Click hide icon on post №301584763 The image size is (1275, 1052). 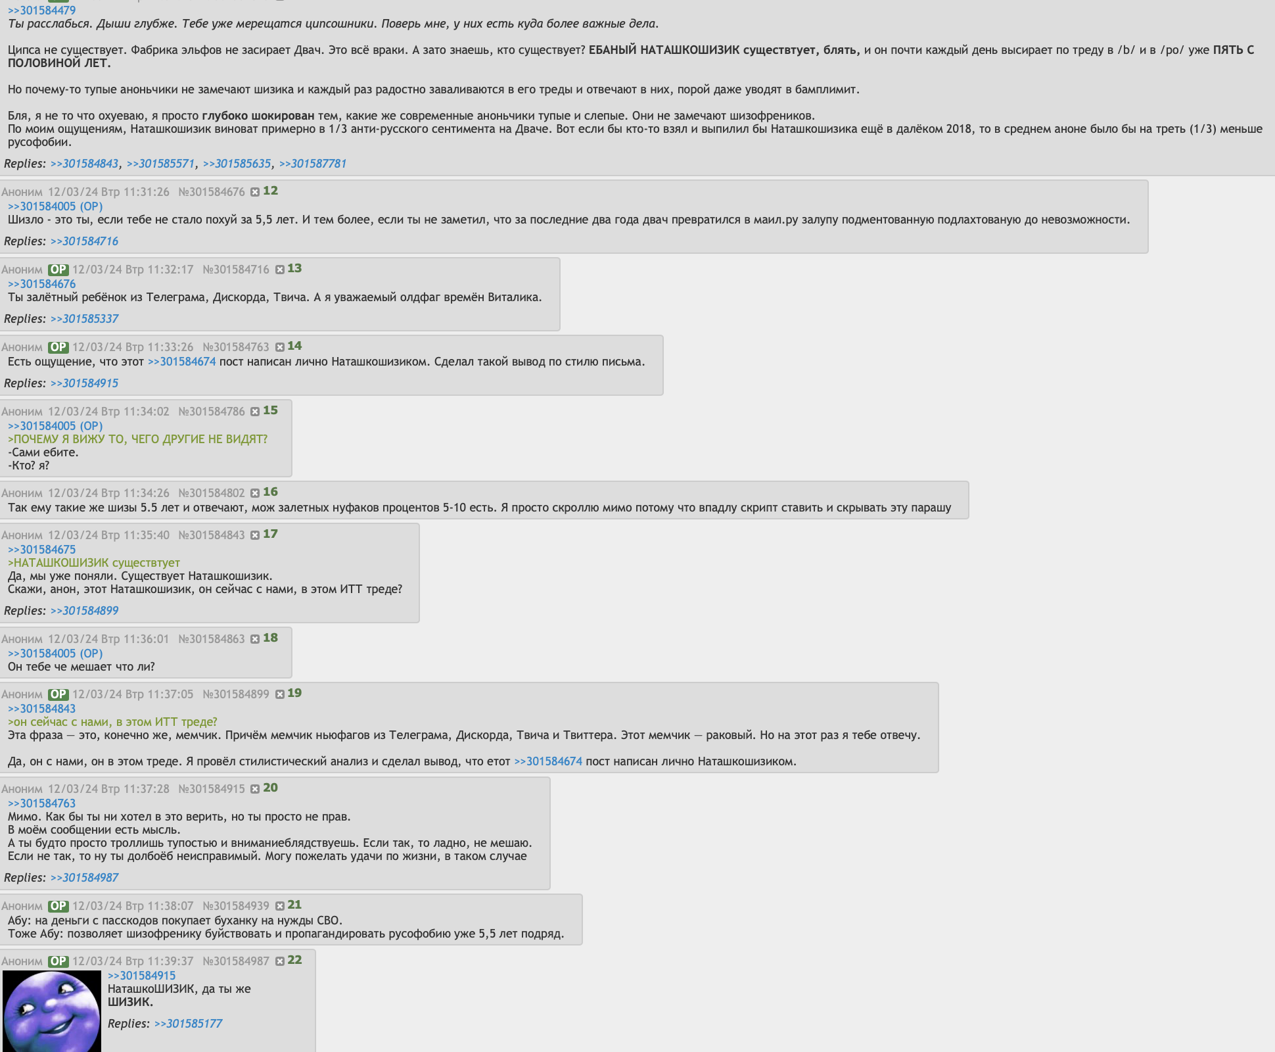point(279,347)
